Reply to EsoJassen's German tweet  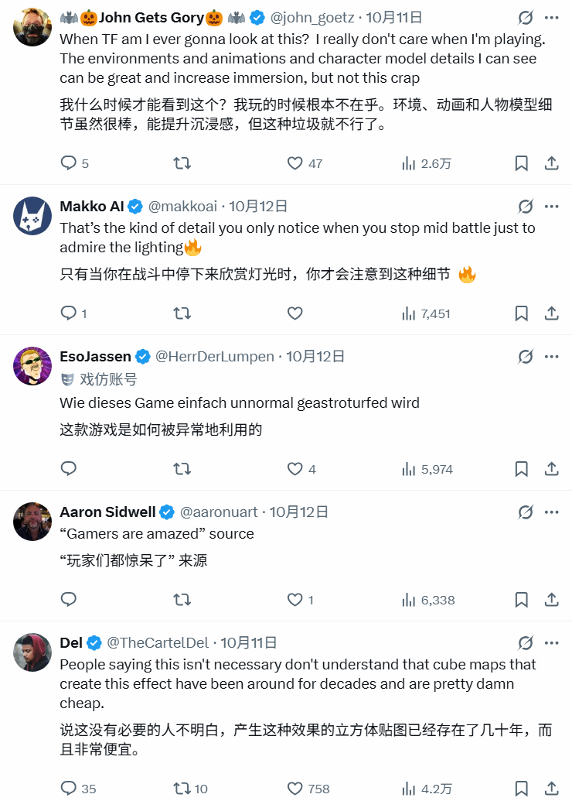point(69,469)
